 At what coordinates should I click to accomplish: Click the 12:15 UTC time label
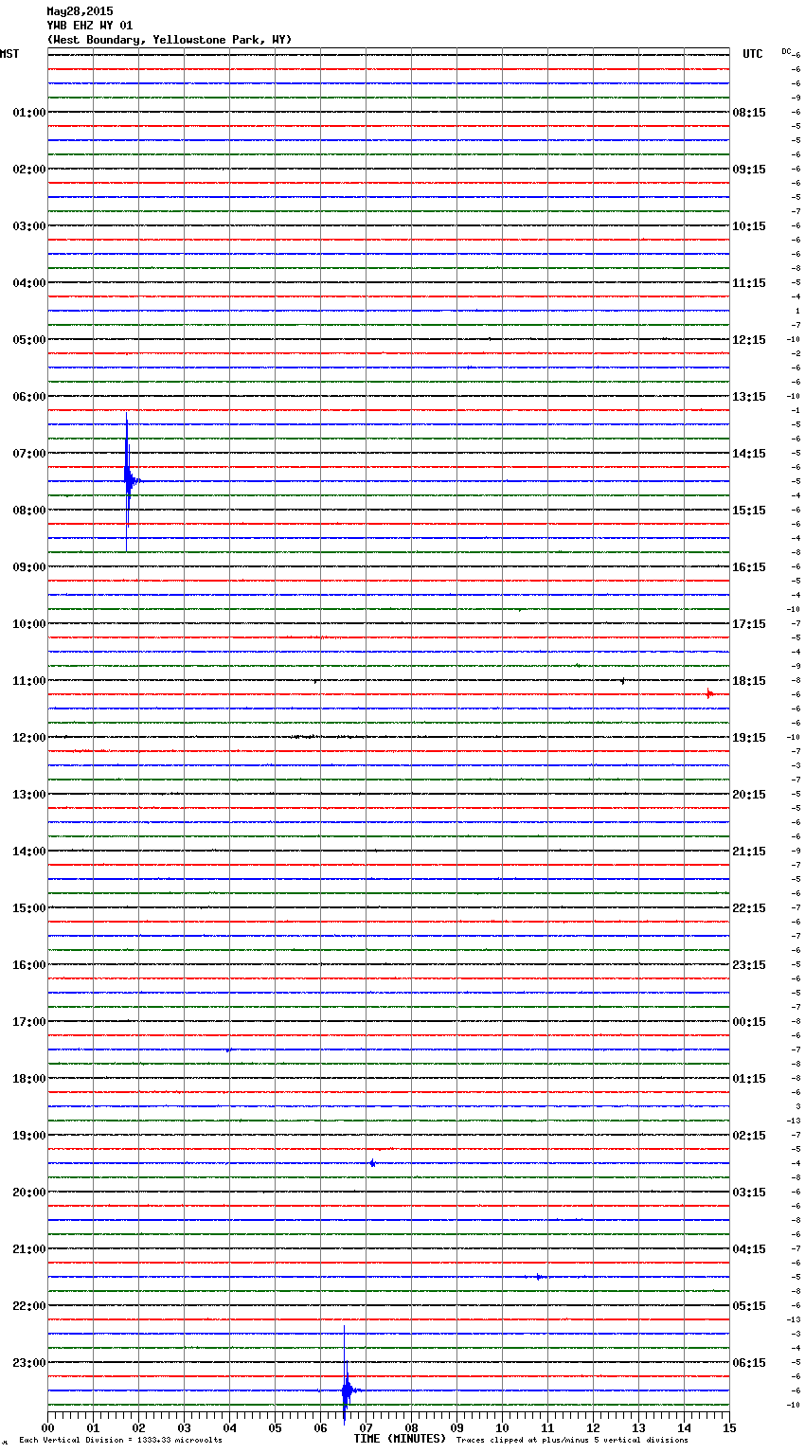[x=749, y=340]
